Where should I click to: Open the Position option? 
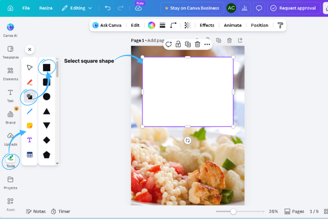point(259,25)
